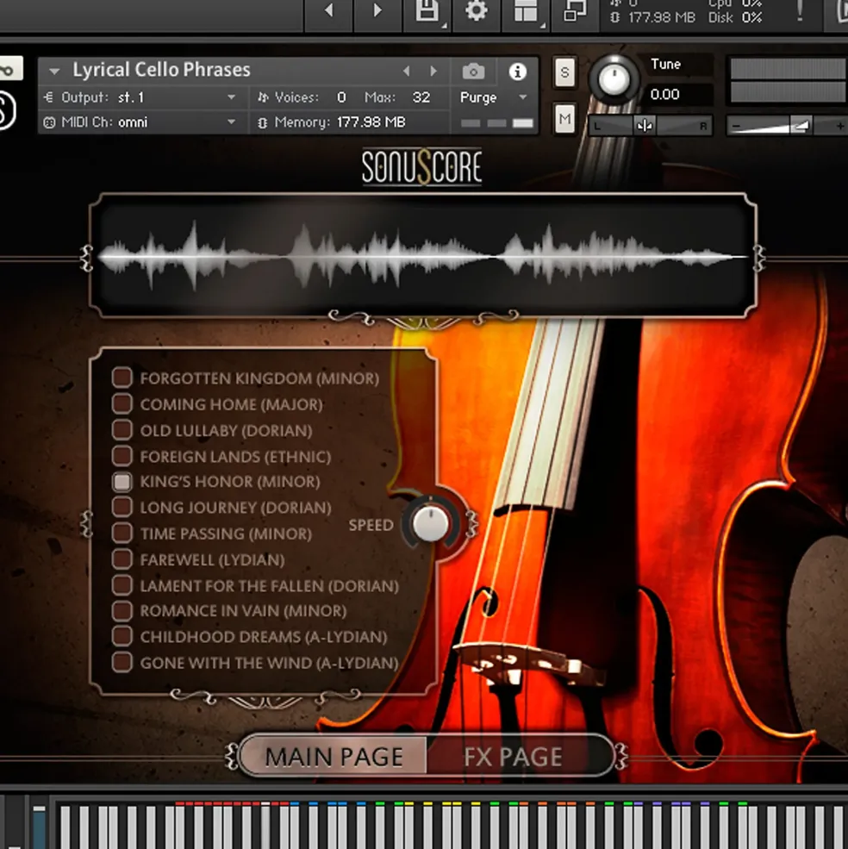Show instrument info with the i icon
The width and height of the screenshot is (848, 849).
point(517,71)
